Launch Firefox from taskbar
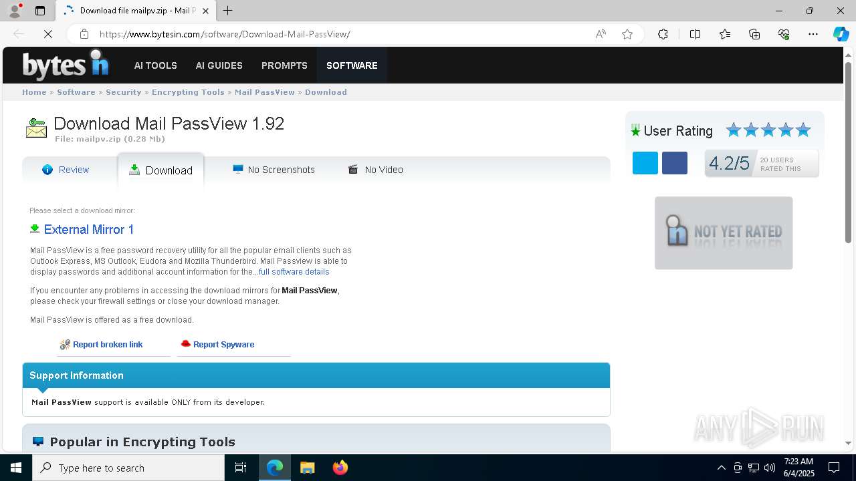This screenshot has height=481, width=856. [x=340, y=468]
